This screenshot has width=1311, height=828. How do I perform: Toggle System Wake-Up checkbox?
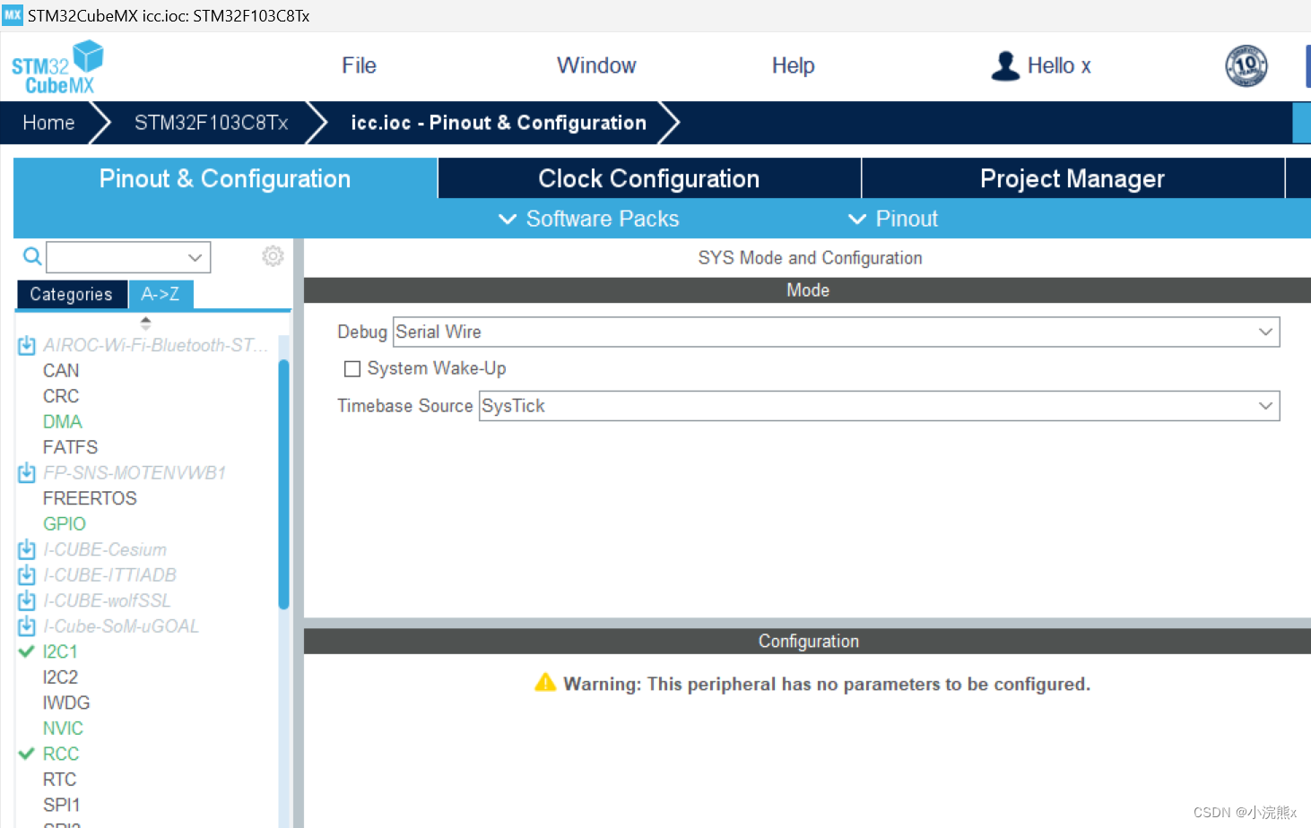tap(352, 368)
